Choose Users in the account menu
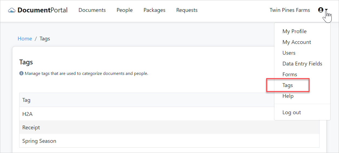 [289, 53]
